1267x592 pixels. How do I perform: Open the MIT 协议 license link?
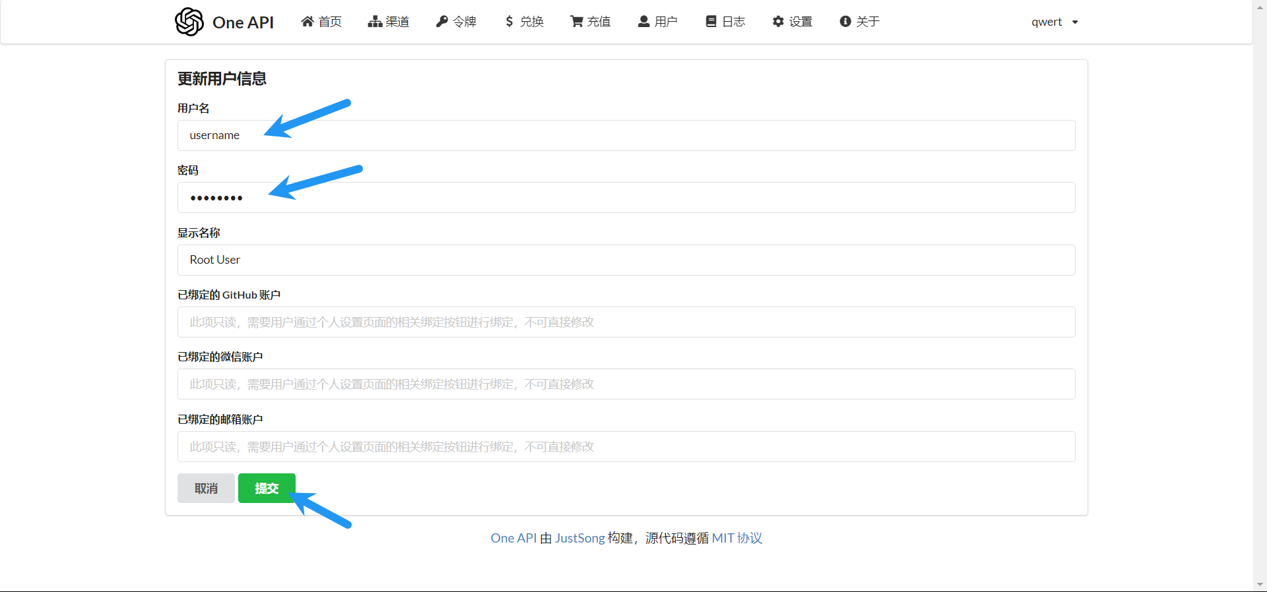coord(736,538)
